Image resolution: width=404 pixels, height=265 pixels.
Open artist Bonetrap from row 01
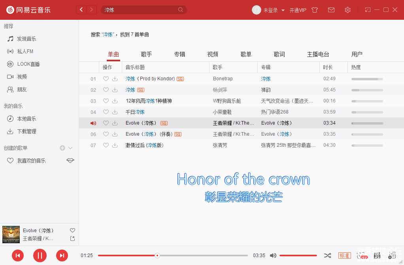(x=223, y=79)
